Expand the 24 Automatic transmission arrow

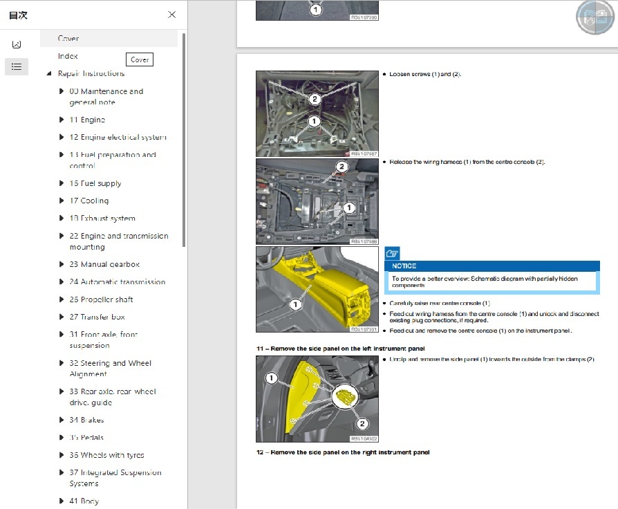coord(62,282)
